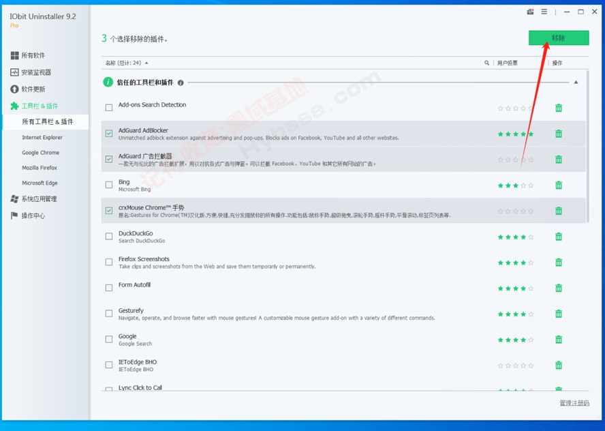Click the green trusted section badge icon
This screenshot has width=605, height=431.
click(x=108, y=83)
